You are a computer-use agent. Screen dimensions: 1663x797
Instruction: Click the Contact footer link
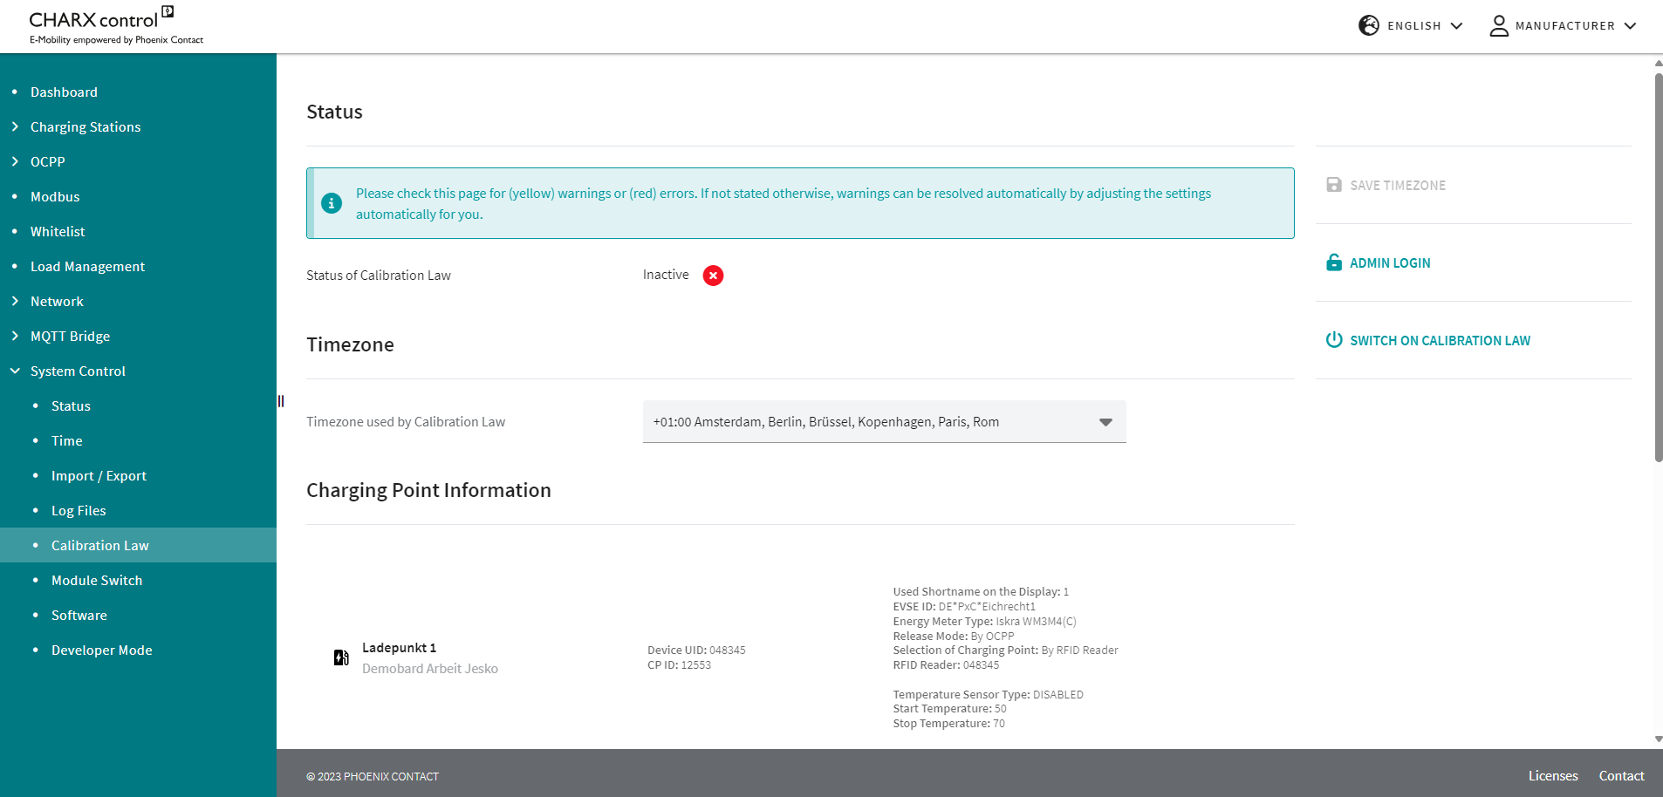(1621, 776)
